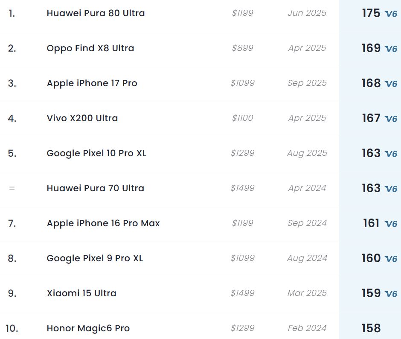This screenshot has width=401, height=339.
Task: Click the V6 badge on Xiaomi 15 Ultra row
Action: pyautogui.click(x=391, y=294)
